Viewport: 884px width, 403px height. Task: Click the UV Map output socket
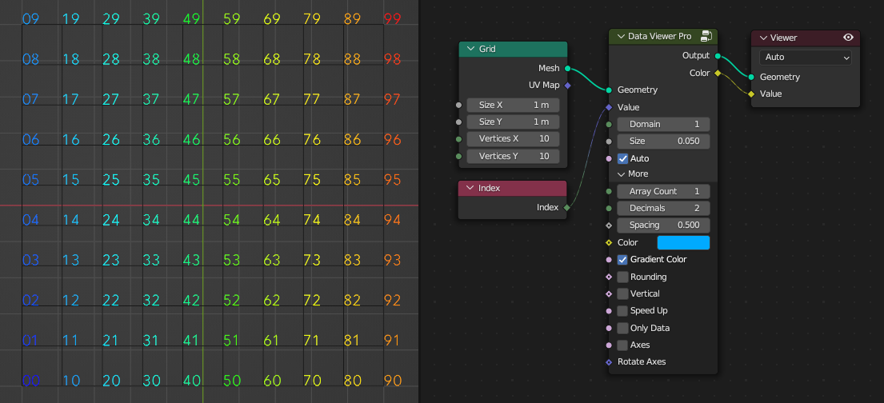tap(567, 85)
